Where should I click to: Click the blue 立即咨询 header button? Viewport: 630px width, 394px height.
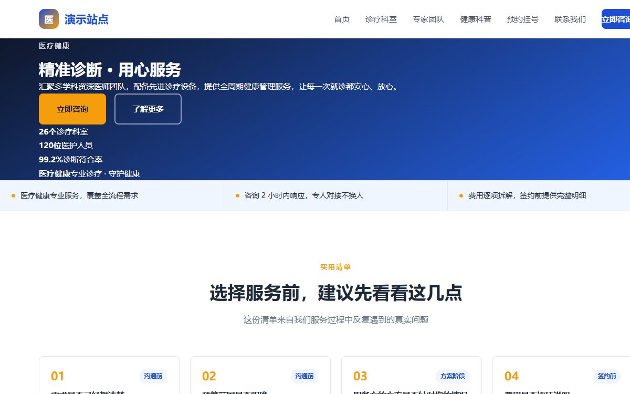tap(616, 19)
